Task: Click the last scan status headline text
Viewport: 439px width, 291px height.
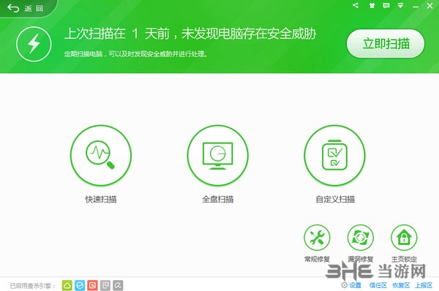Action: point(190,34)
